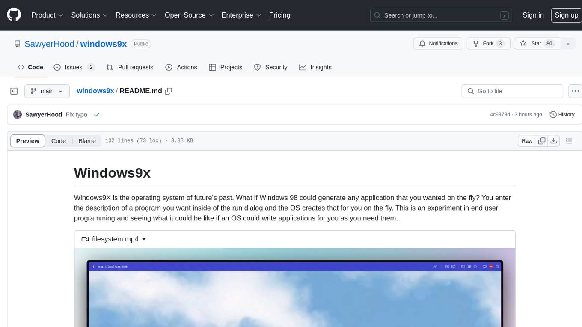Image resolution: width=582 pixels, height=327 pixels.
Task: Switch to the Issues tab
Action: (x=74, y=67)
